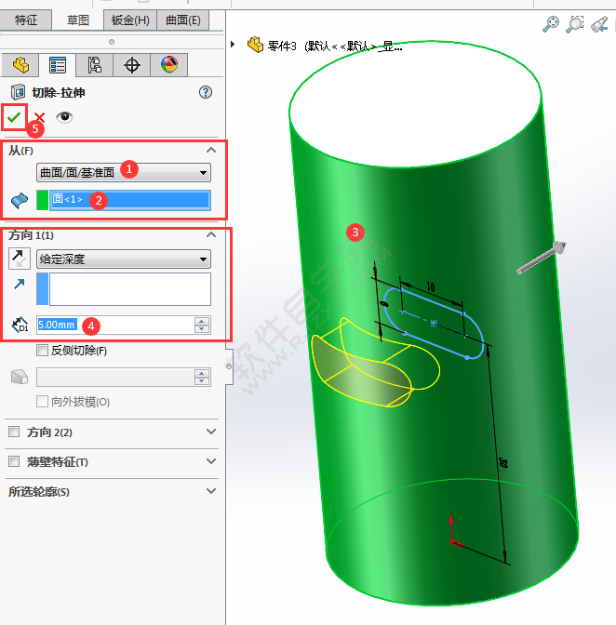Click the 30 dimension on the model
Screen dimensions: 616x625
point(502,462)
